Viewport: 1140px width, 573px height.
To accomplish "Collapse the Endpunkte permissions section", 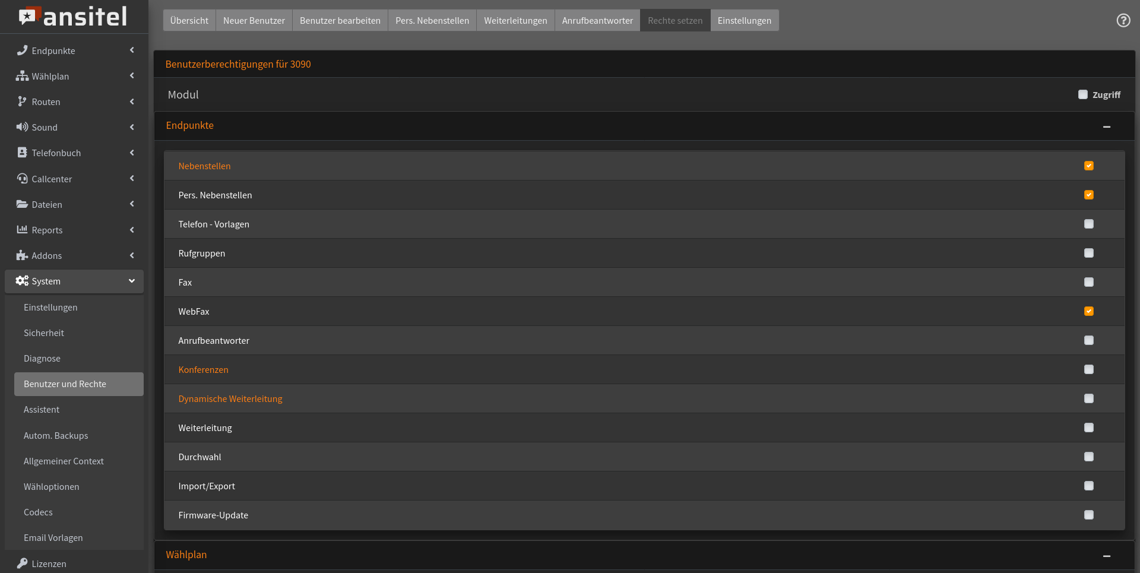I will point(1106,126).
